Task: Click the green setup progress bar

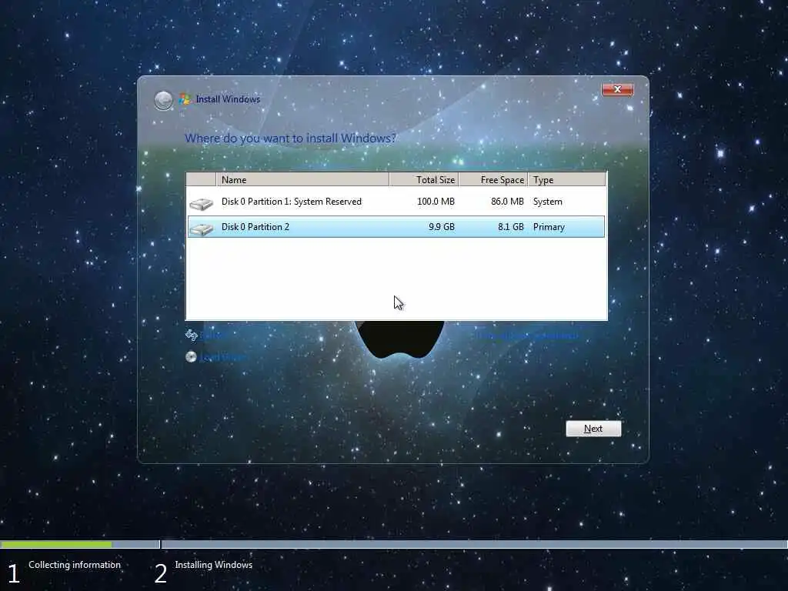Action: (56, 544)
